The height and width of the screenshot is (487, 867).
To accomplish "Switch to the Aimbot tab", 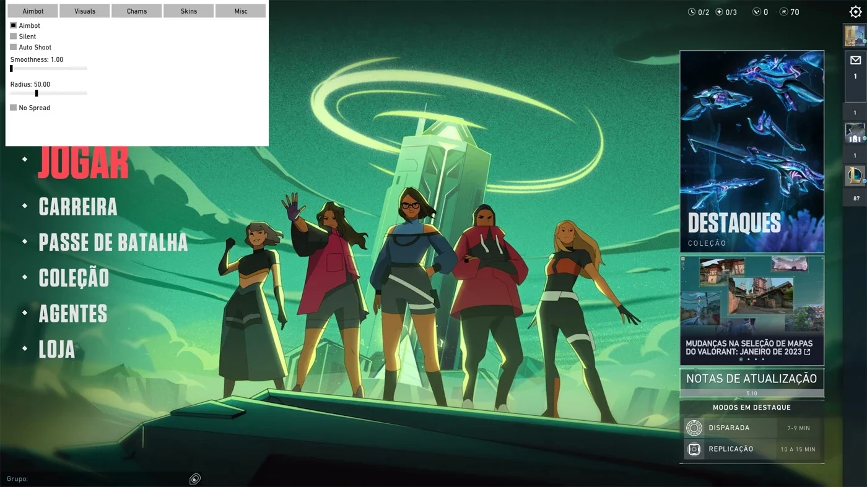I will tap(33, 11).
